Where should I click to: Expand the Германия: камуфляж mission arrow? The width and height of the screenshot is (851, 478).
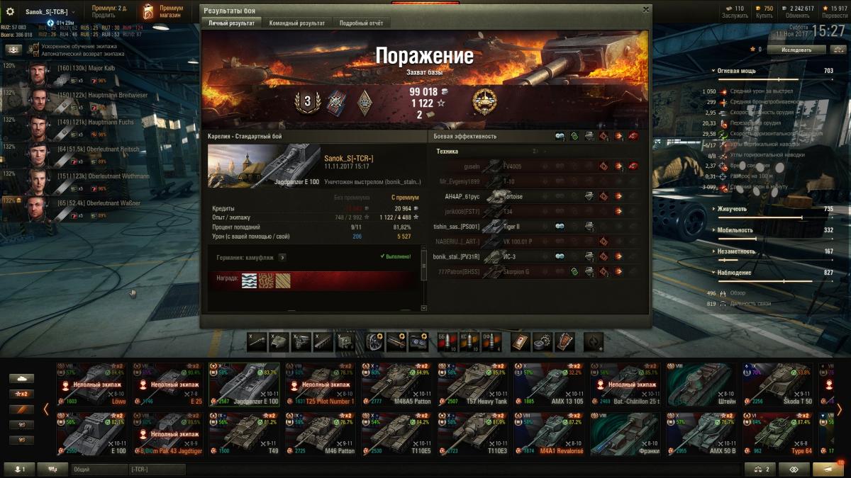coord(282,258)
